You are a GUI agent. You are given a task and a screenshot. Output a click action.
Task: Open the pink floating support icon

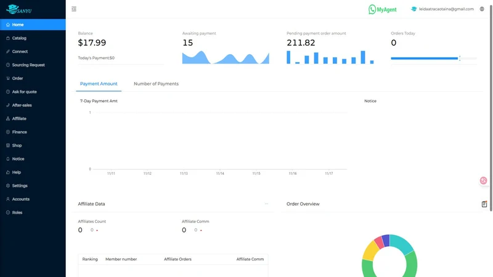coord(483,180)
